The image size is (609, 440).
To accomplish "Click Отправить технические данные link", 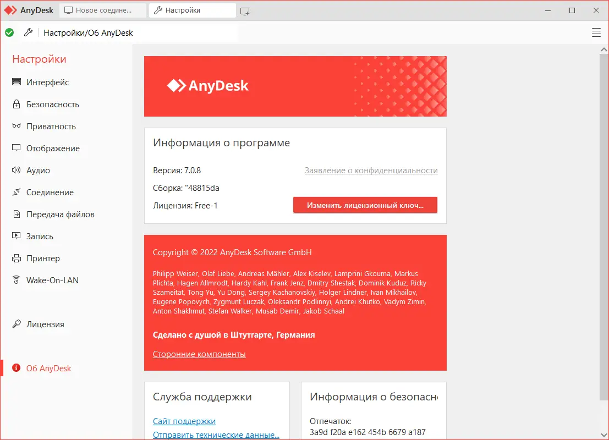I will [216, 435].
